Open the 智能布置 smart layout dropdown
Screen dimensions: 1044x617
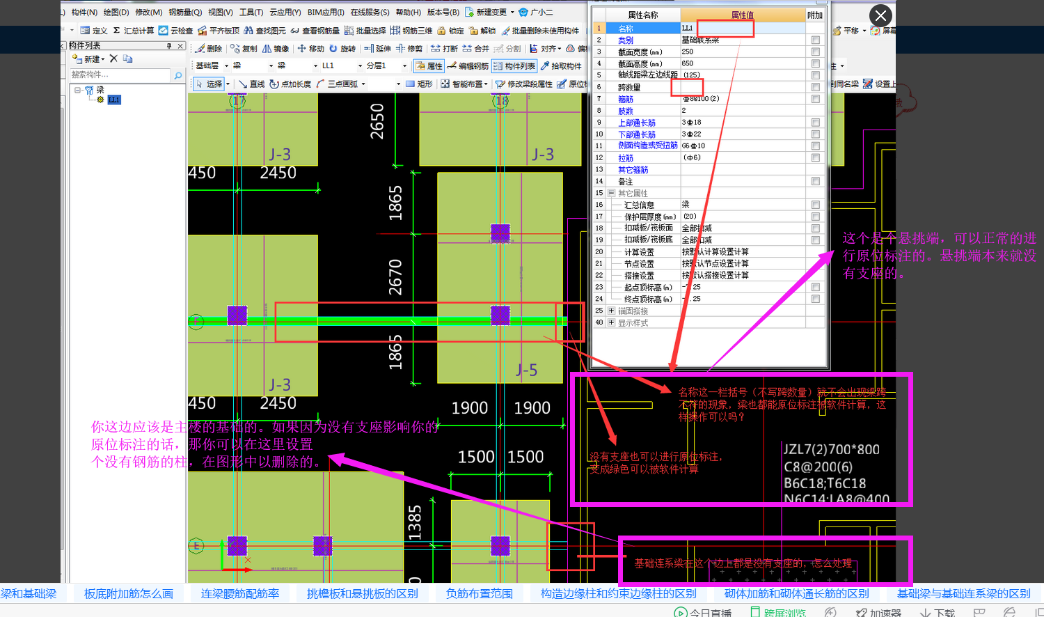[x=486, y=84]
